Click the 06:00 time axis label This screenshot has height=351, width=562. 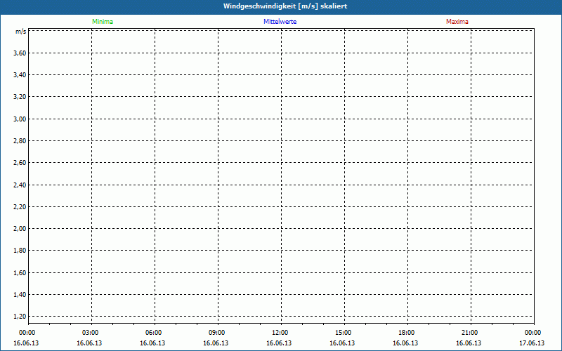pyautogui.click(x=154, y=333)
